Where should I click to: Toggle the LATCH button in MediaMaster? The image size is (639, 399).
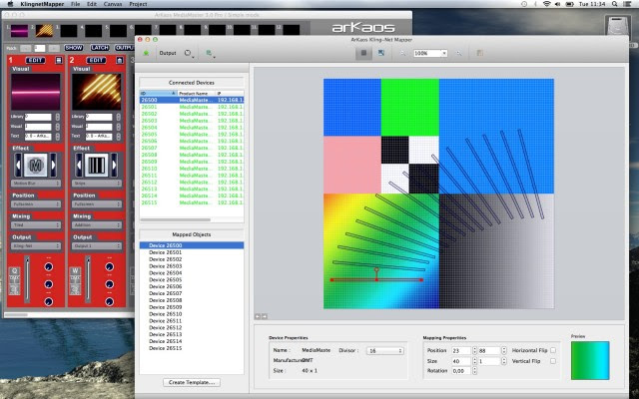(100, 48)
